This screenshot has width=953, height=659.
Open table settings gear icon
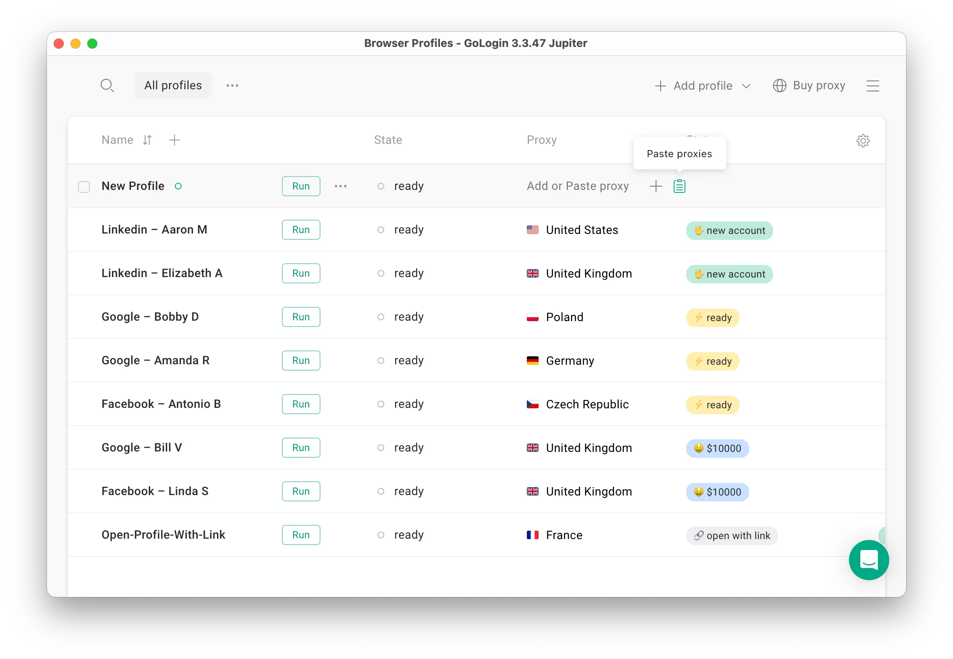(x=863, y=141)
